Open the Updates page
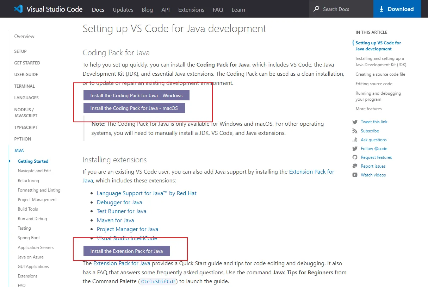Screen dimensions: 428x287 point(123,10)
